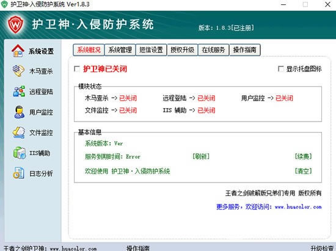Switch to 短信设置 tab
Image resolution: width=336 pixels, height=251 pixels.
click(151, 50)
